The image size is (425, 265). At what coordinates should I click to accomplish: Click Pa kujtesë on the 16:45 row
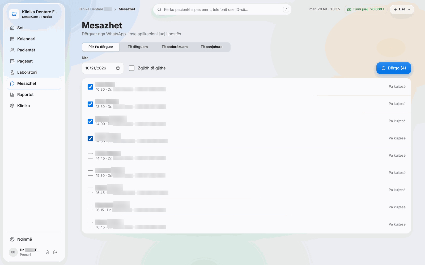tap(397, 224)
